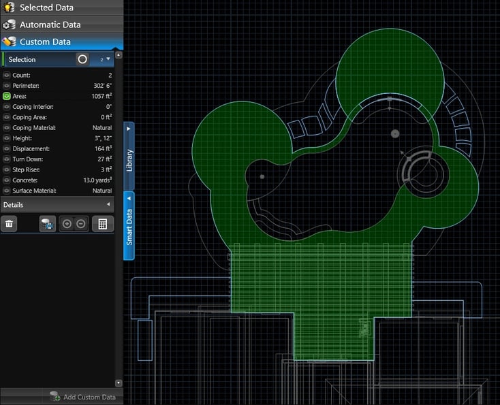500x405 pixels.
Task: Click the Coping Material value Natural
Action: point(102,128)
